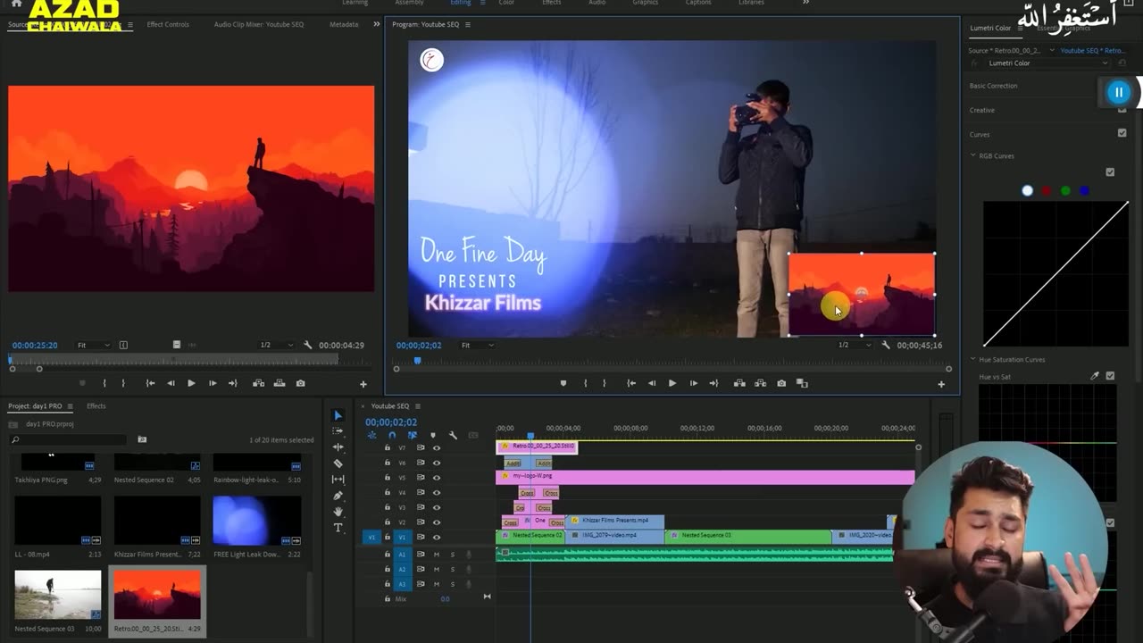Viewport: 1143px width, 643px height.
Task: Step back one frame in Program monitor
Action: point(651,383)
